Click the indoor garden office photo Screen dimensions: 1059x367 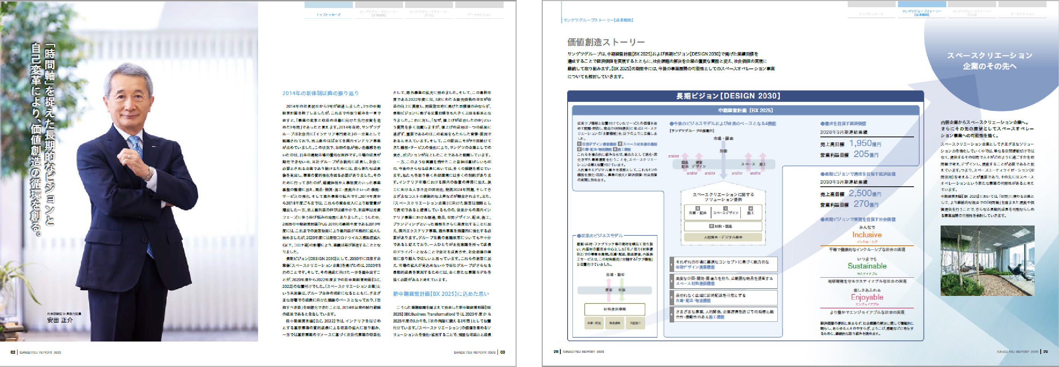(987, 260)
